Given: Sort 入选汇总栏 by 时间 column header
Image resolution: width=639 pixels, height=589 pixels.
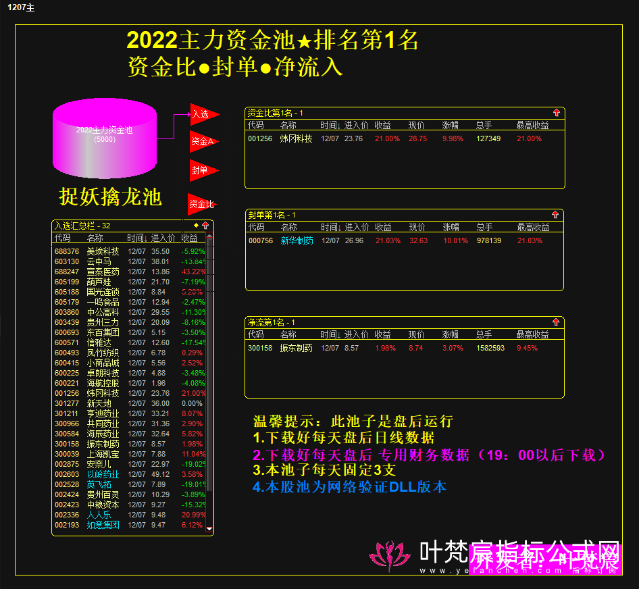Looking at the screenshot, I should [137, 238].
